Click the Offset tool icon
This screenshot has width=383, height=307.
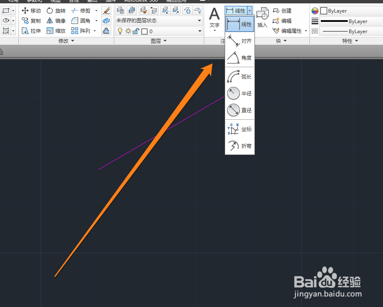(106, 31)
